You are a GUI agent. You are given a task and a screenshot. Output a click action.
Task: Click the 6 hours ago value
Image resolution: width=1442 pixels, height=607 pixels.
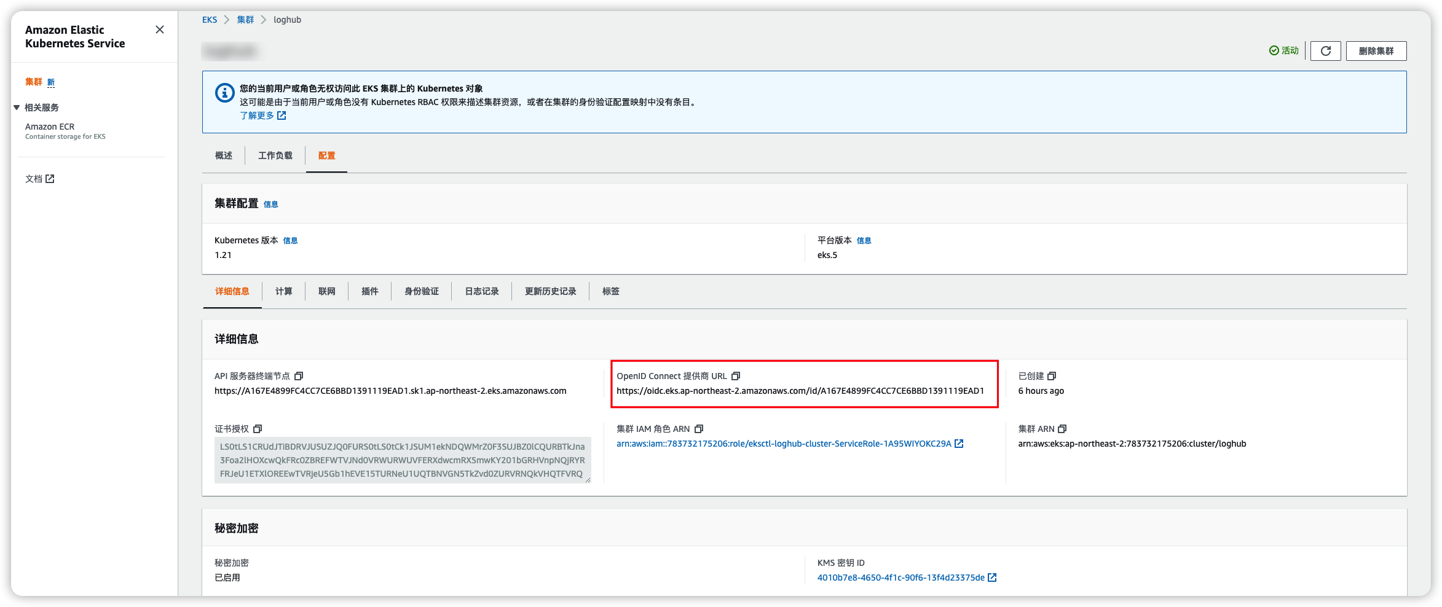click(x=1041, y=391)
